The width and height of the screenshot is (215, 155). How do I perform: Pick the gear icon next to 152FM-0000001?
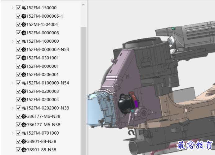click(x=24, y=66)
